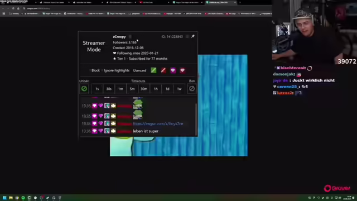The width and height of the screenshot is (357, 201).
Task: Click the emote in second 19:35 message
Action: [x=138, y=115]
